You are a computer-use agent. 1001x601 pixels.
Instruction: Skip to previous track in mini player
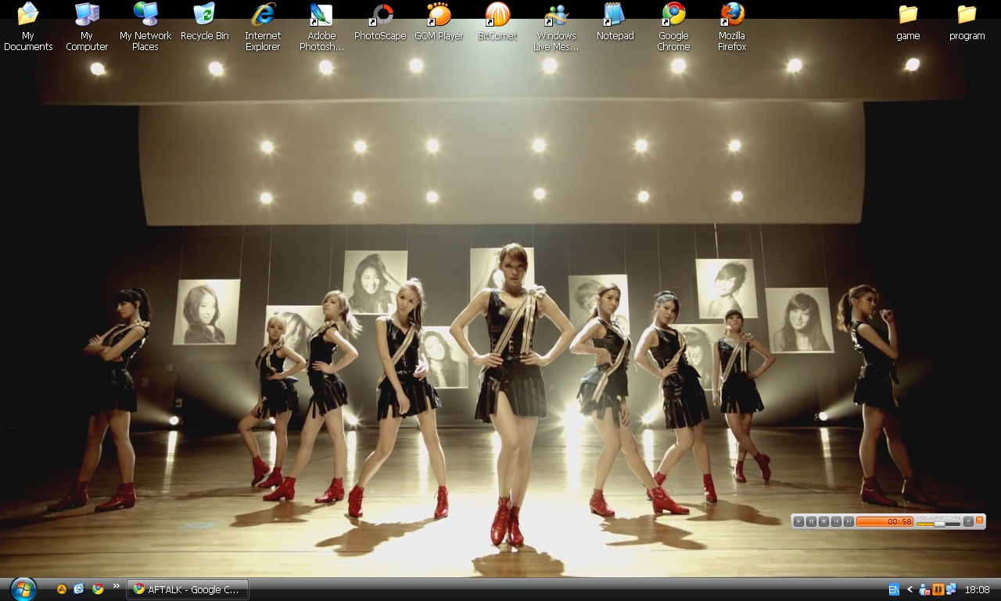(x=836, y=521)
